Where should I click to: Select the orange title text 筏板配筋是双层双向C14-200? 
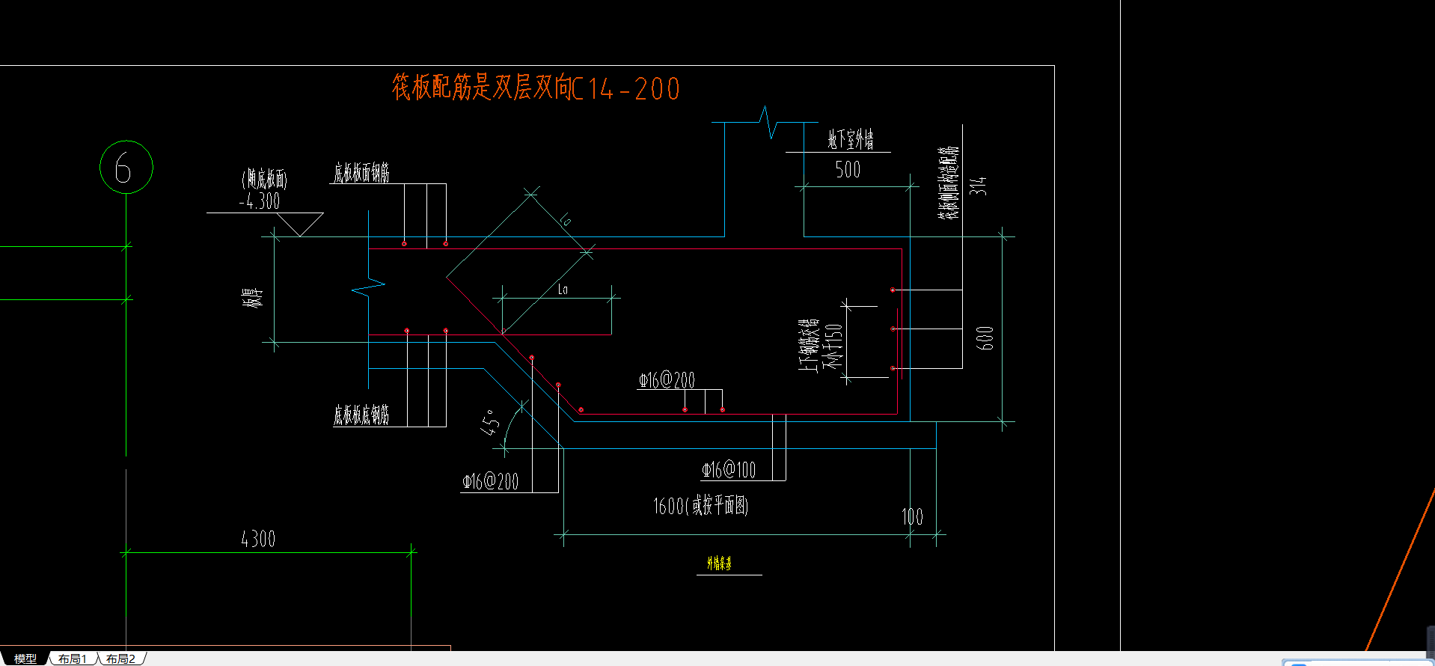click(x=536, y=88)
